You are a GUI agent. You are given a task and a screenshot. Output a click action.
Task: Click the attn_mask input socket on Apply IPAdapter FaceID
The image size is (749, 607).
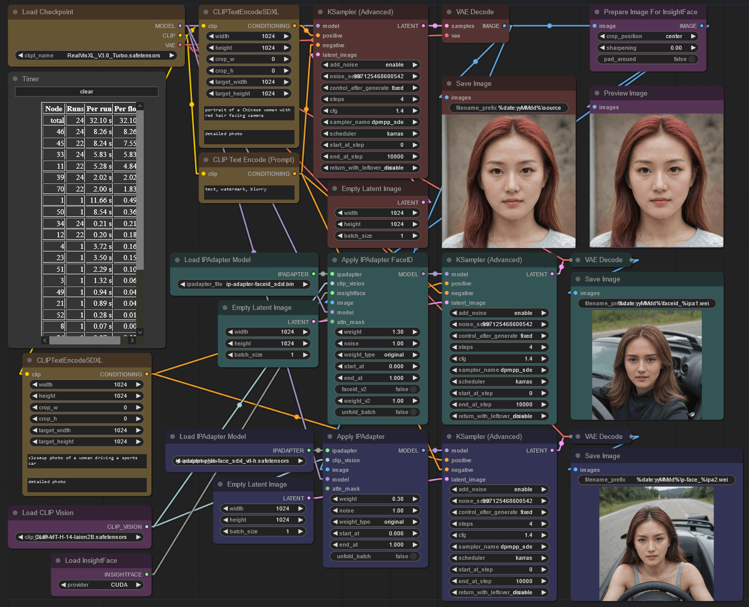(x=332, y=322)
